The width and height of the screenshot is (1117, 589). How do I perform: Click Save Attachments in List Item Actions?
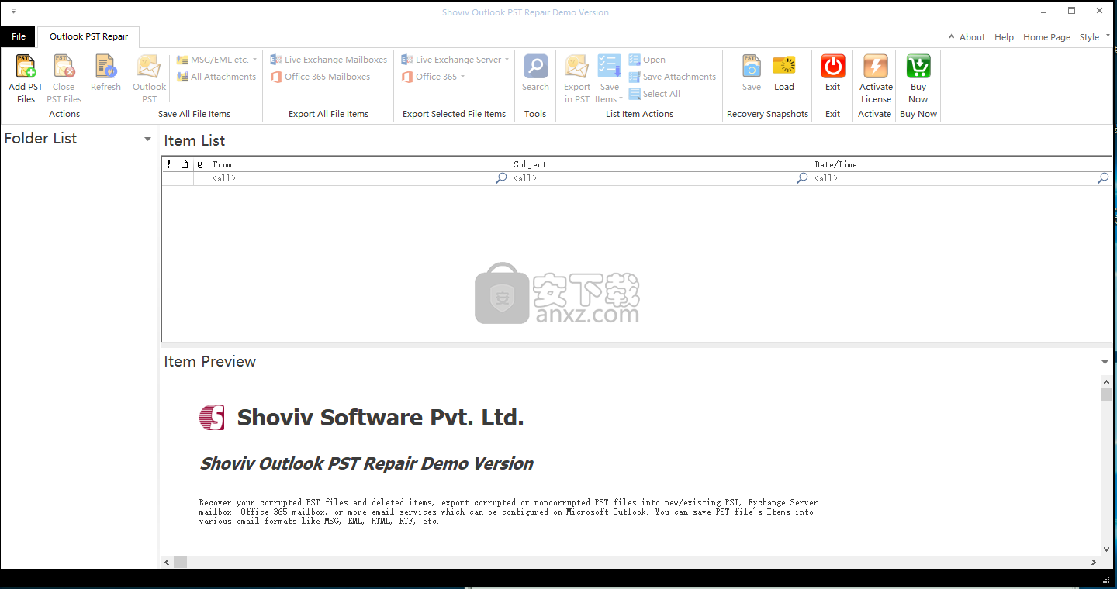coord(673,77)
